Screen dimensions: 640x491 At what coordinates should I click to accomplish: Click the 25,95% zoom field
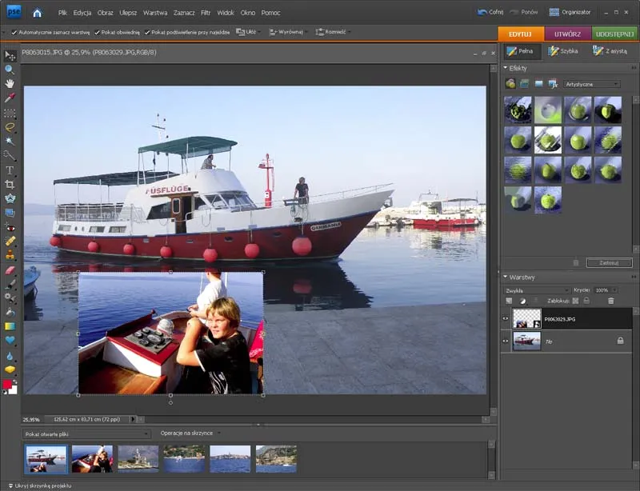(31, 420)
